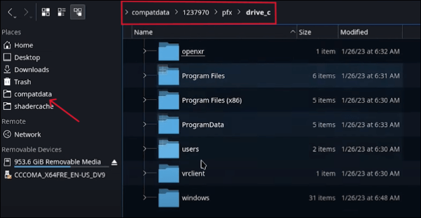The width and height of the screenshot is (421, 218).
Task: Navigate to compatdata in breadcrumb
Action: (x=150, y=13)
